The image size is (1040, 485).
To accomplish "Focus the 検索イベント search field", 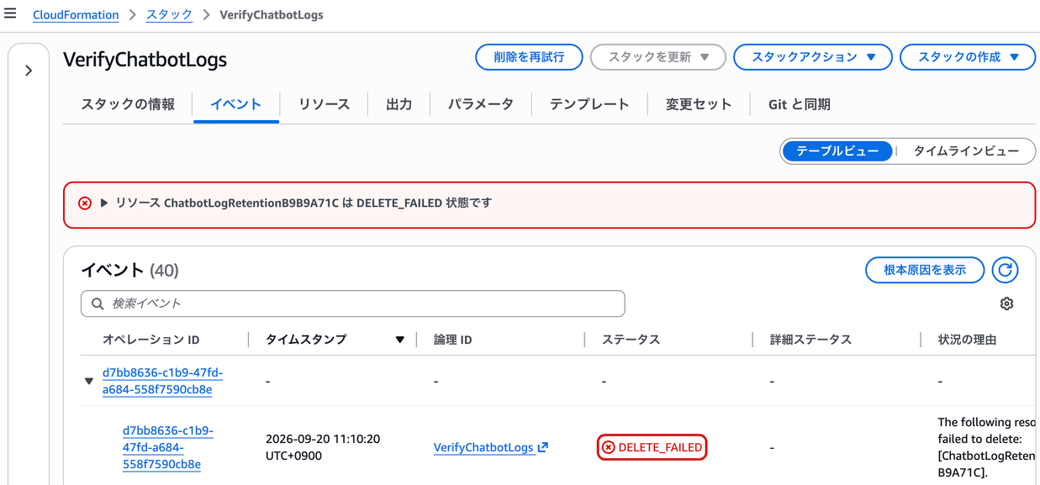I will tap(353, 303).
